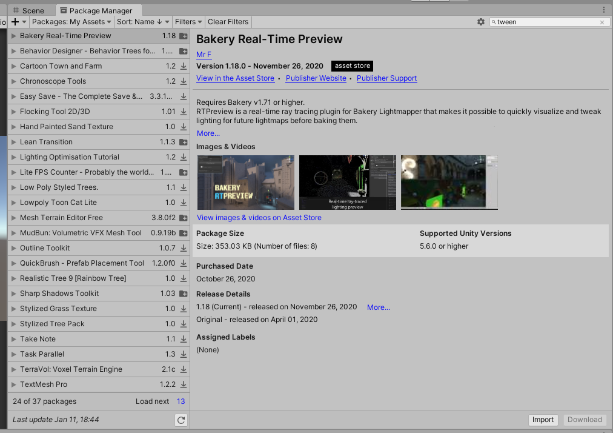613x433 pixels.
Task: Expand the Outline Toolkit row arrow
Action: coord(14,248)
